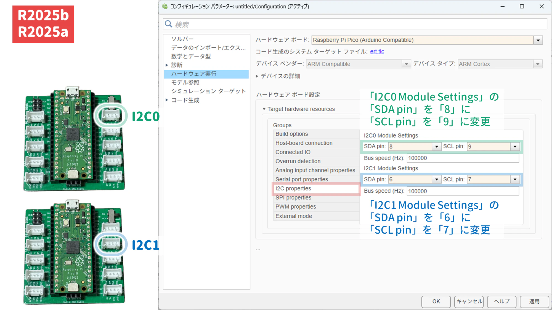Open I2C0 SDA pin dropdown
The image size is (552, 310).
[436, 147]
